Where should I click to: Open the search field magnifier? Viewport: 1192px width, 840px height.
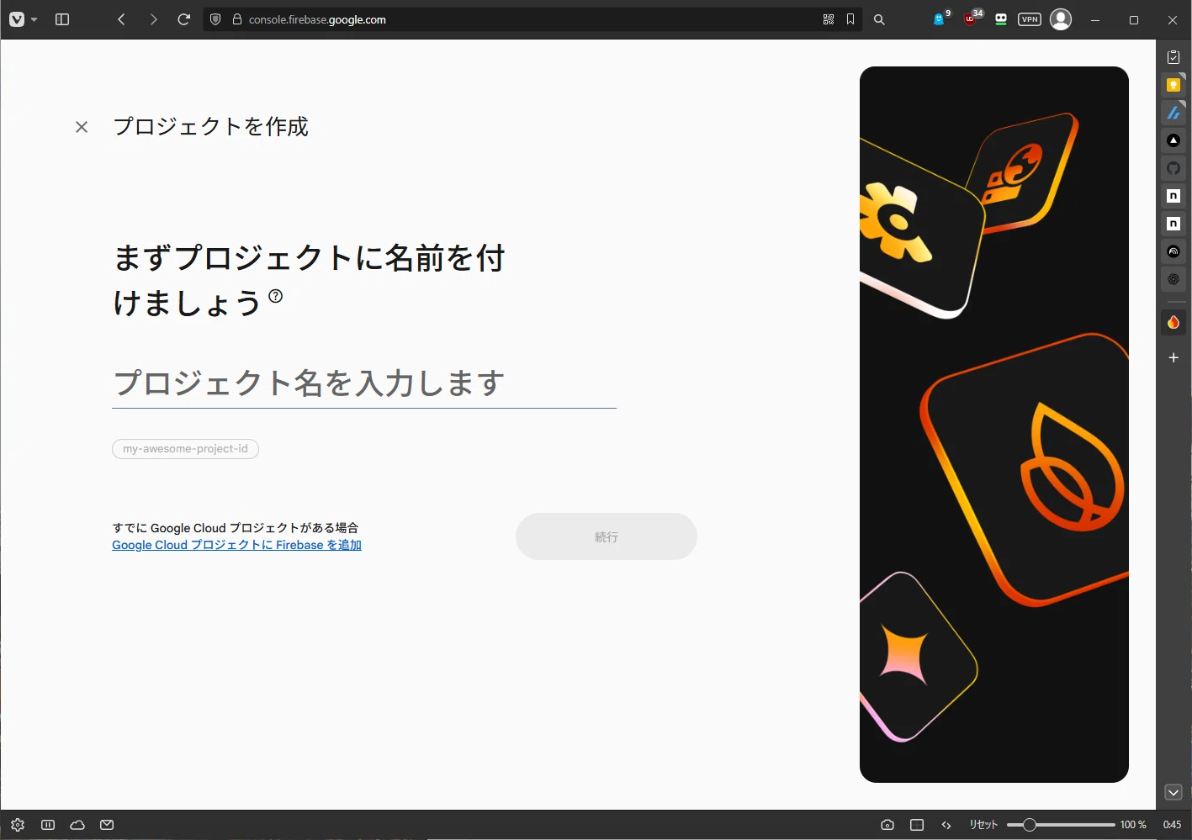[x=879, y=19]
